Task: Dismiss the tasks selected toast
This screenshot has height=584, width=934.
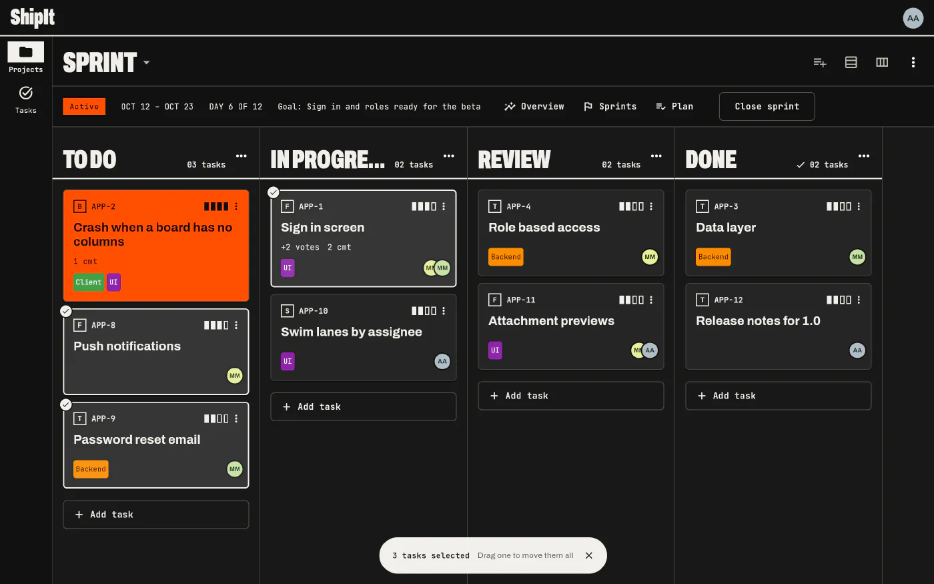Action: 588,555
